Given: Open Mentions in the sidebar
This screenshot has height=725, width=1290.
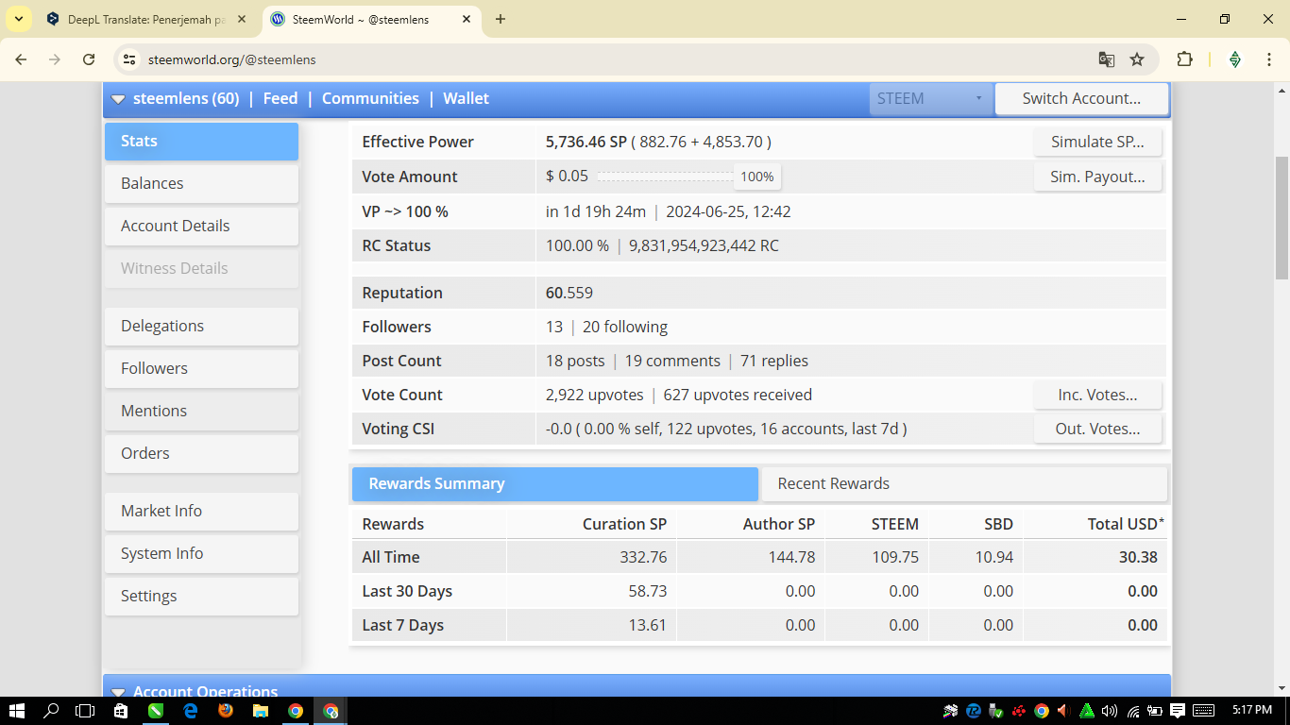Looking at the screenshot, I should coord(201,412).
